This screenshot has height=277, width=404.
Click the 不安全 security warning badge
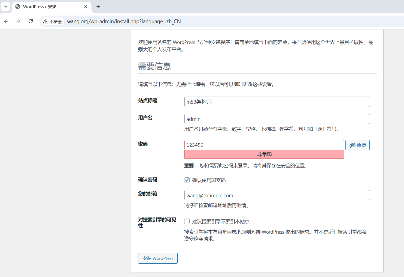[x=53, y=22]
